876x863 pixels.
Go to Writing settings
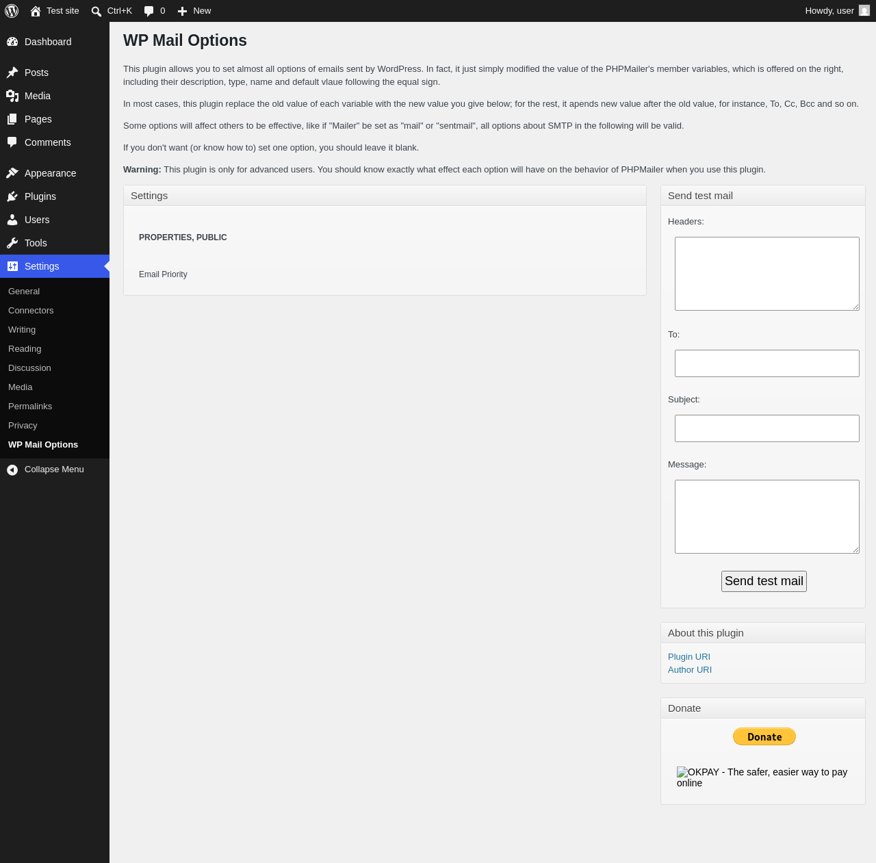(22, 330)
